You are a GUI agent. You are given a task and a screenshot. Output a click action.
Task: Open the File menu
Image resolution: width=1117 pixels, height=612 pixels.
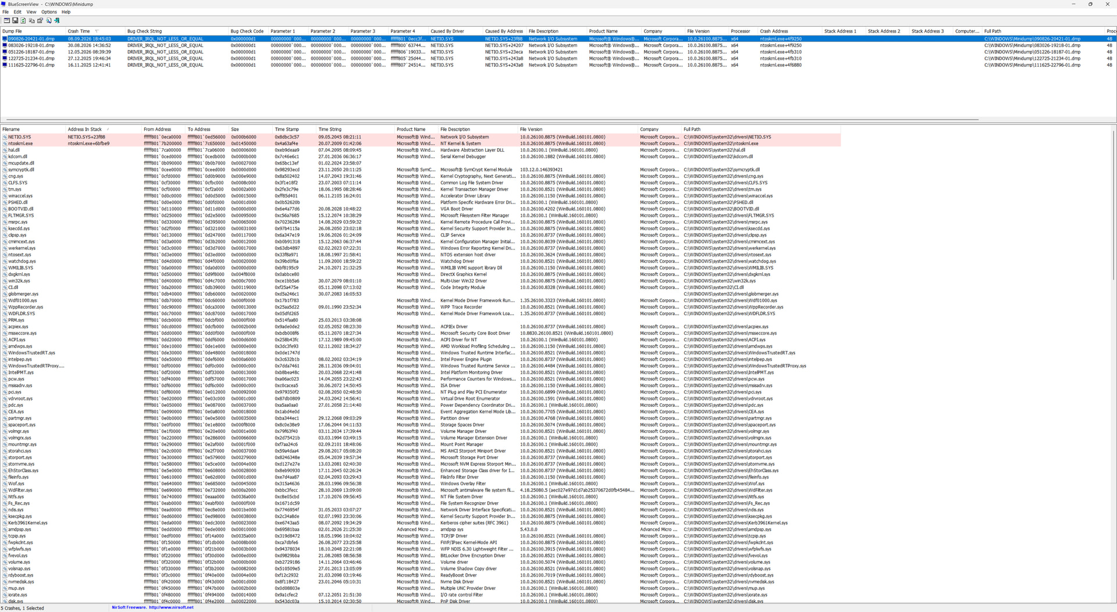coord(6,12)
